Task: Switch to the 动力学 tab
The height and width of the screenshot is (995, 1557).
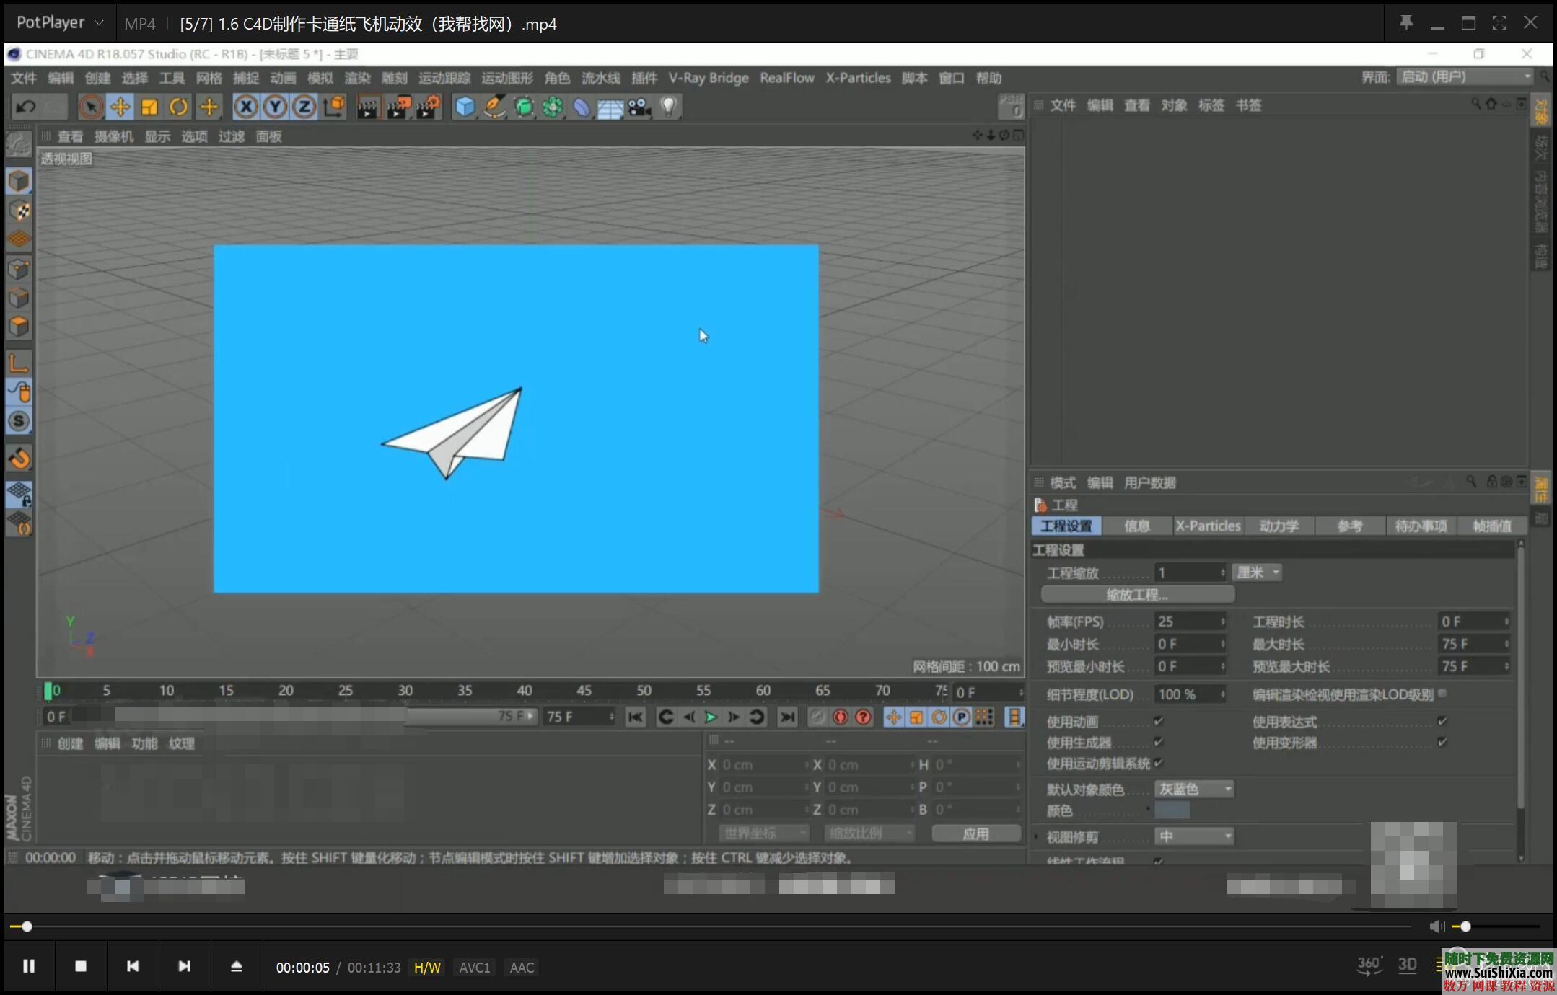Action: pos(1279,526)
